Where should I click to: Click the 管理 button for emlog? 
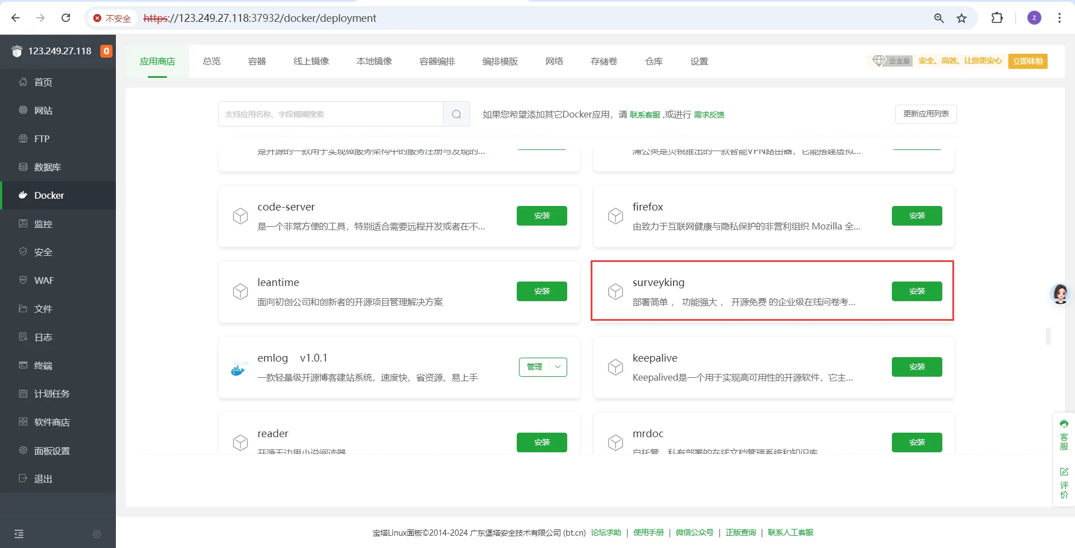[535, 367]
